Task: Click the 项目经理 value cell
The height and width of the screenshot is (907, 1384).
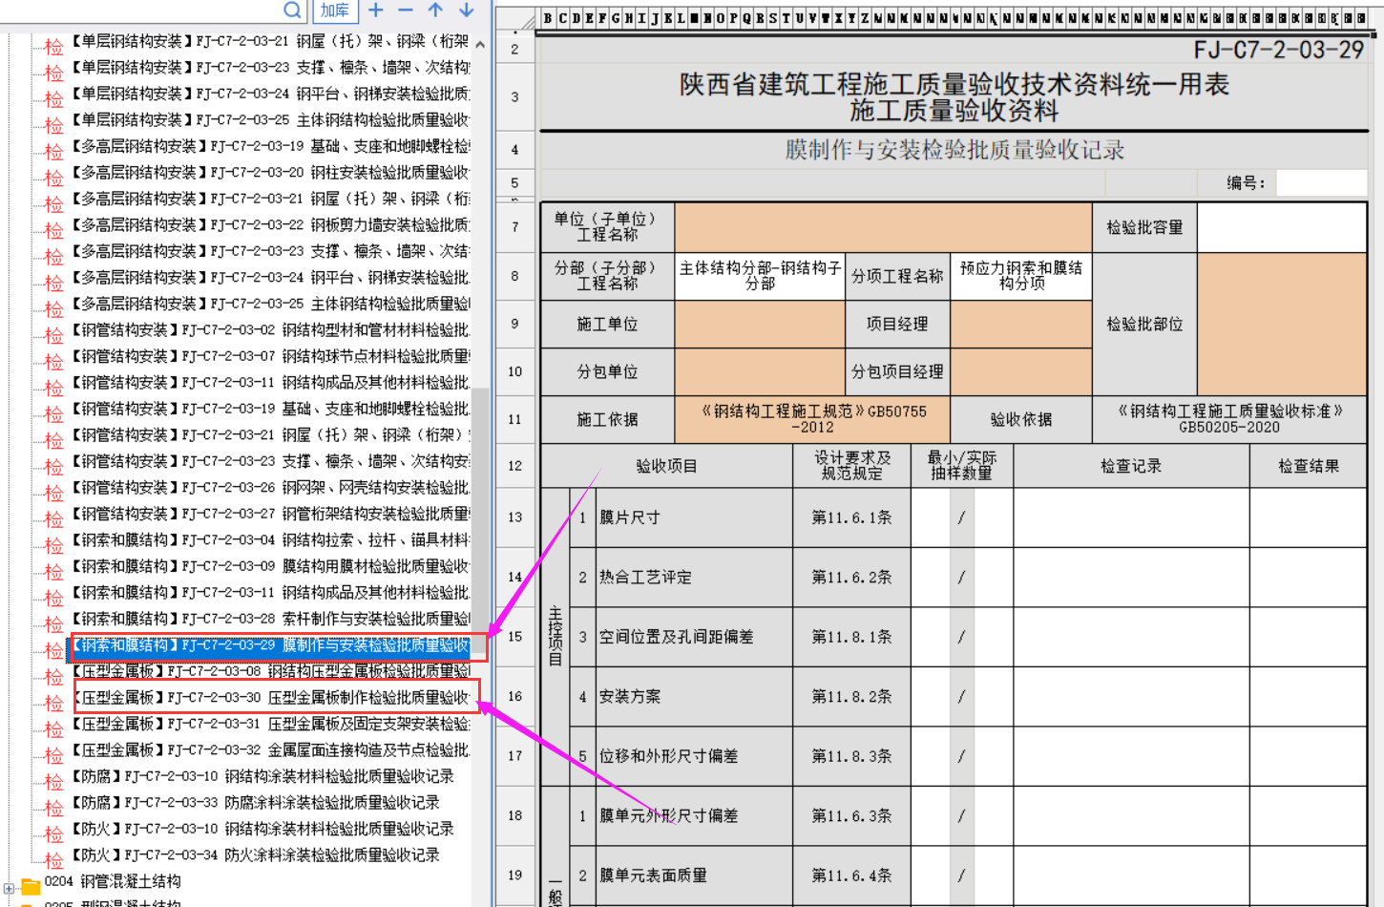Action: coord(1021,325)
